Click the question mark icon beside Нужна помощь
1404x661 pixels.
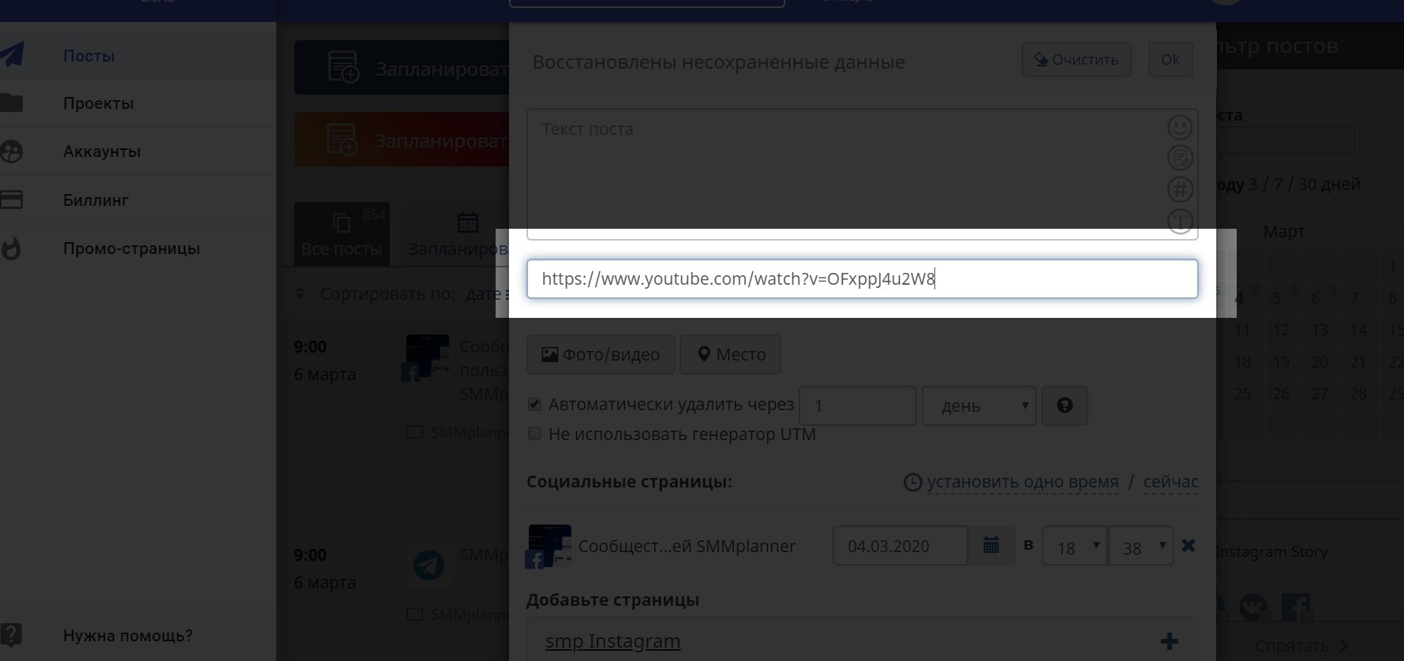coord(11,635)
